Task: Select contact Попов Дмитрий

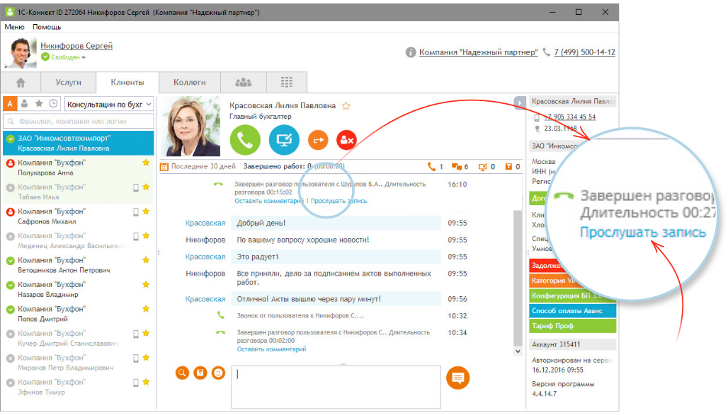Action: click(x=79, y=314)
